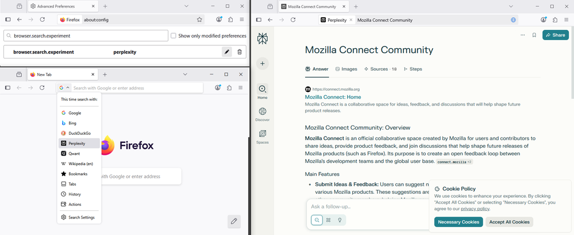Open the three-dots more options on Perplexity page

pos(522,35)
